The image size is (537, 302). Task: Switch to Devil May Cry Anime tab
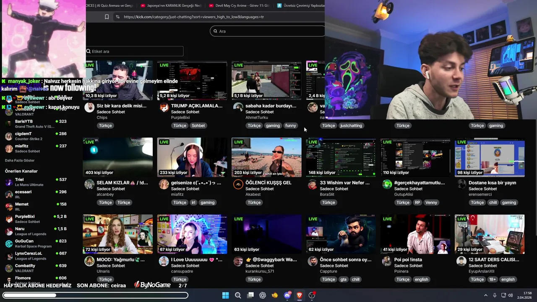pos(239,5)
